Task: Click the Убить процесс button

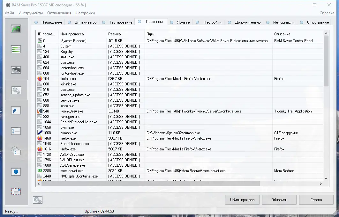Action: [x=242, y=200]
